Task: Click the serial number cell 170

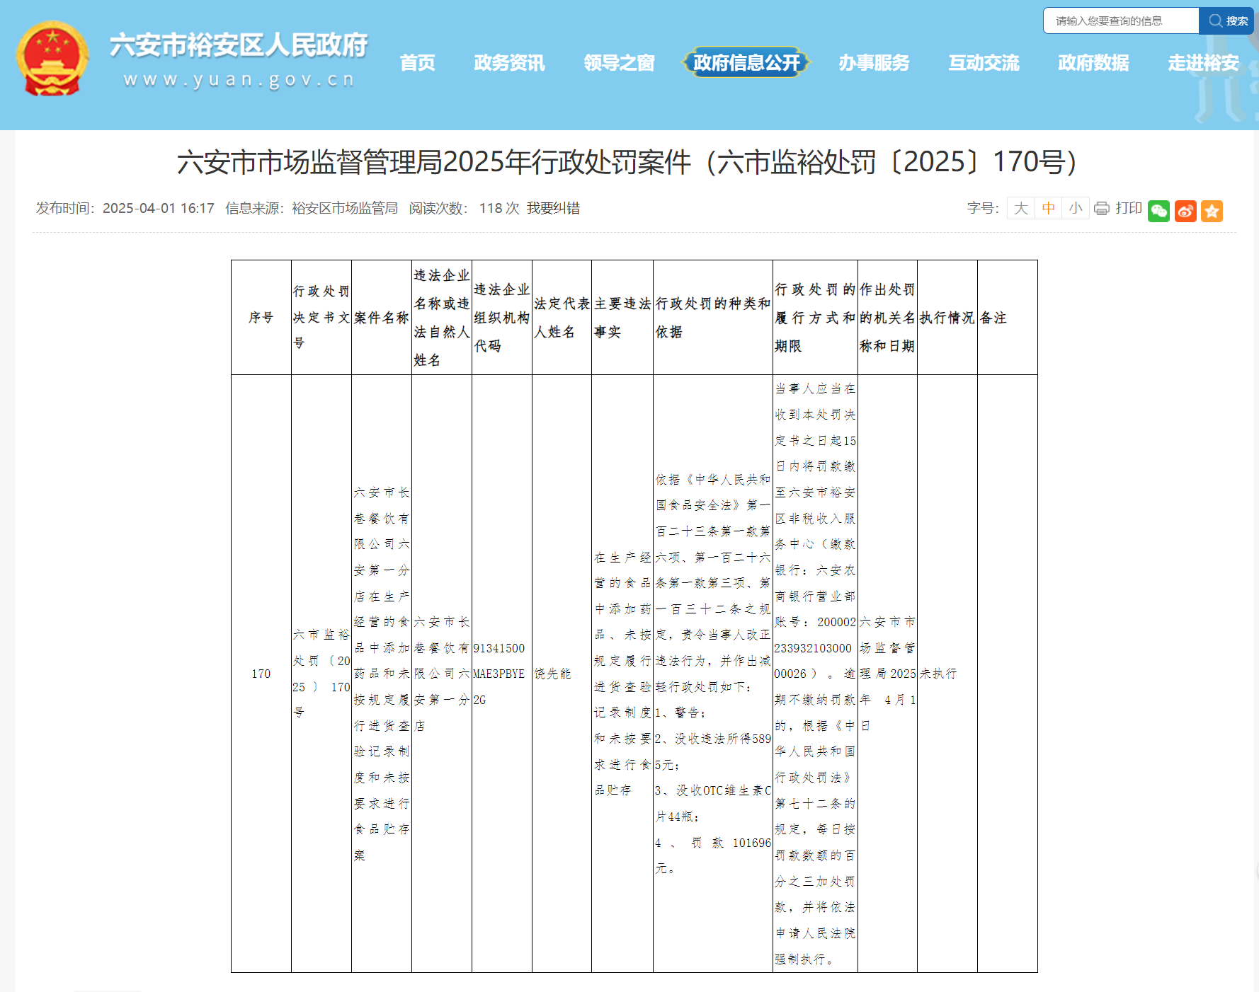Action: click(x=261, y=674)
